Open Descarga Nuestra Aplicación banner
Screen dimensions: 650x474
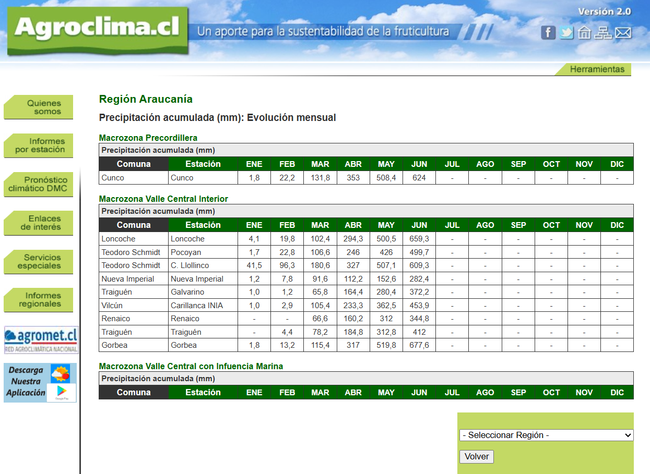coord(40,382)
